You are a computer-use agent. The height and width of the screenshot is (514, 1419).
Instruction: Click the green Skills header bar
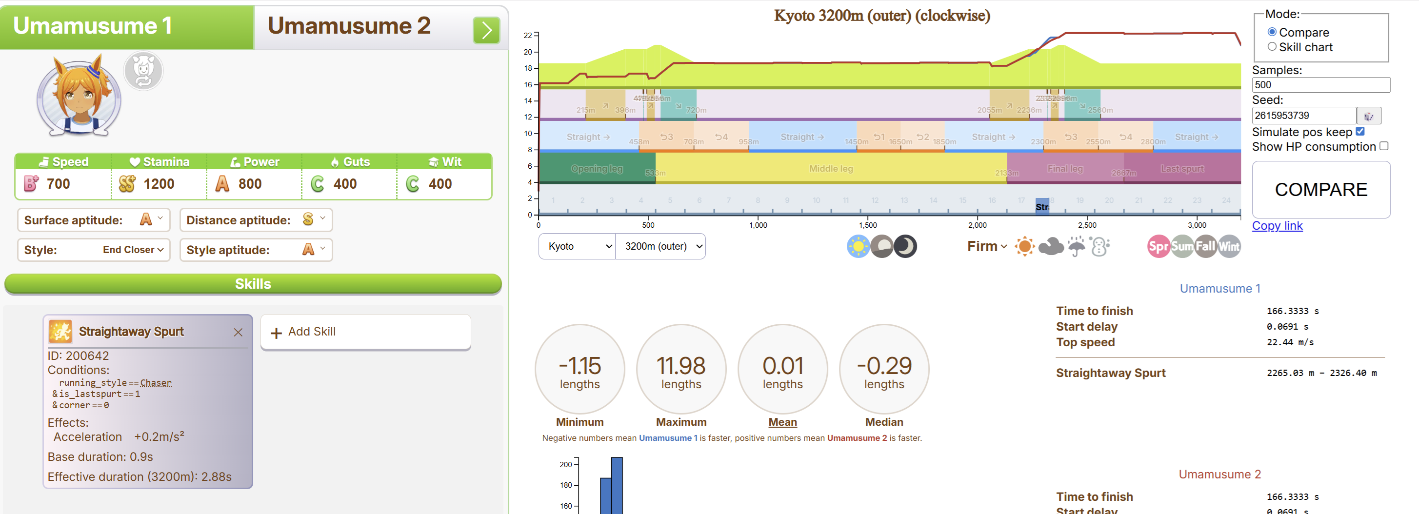click(253, 284)
